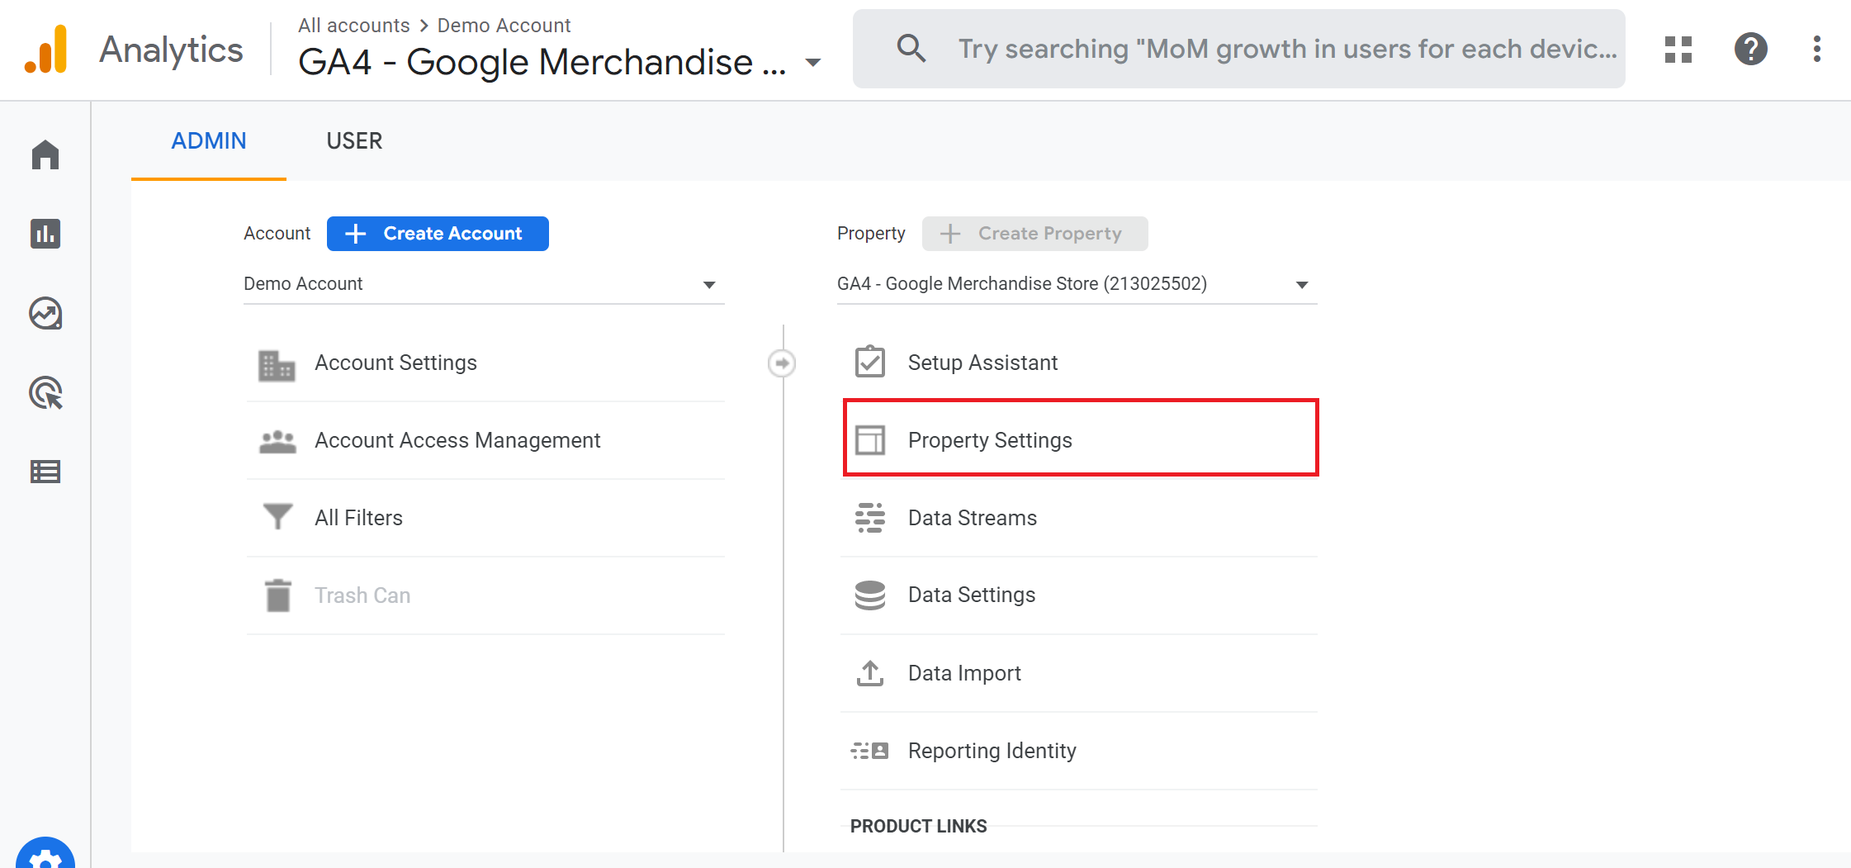Click the Trash Can bin icon

coord(278,595)
